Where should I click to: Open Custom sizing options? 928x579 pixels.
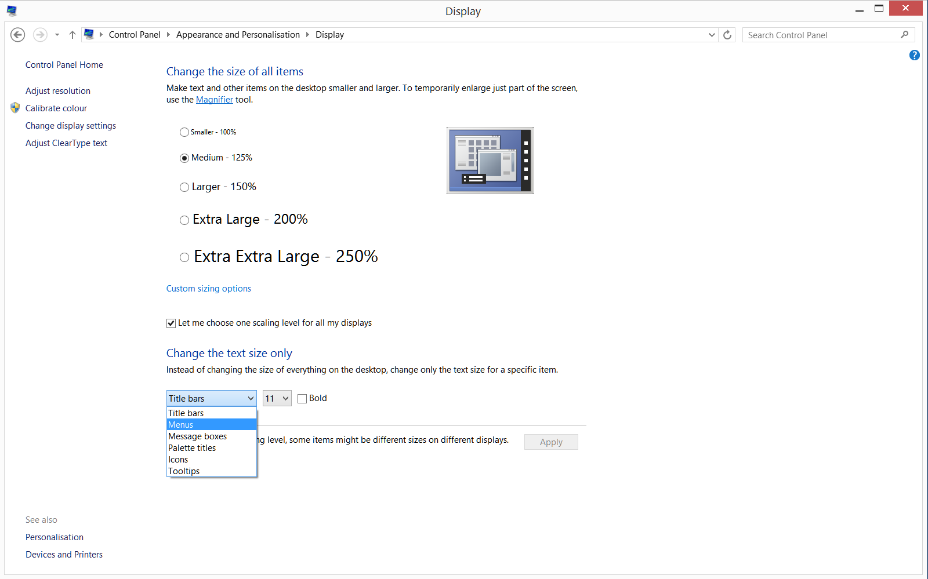coord(209,289)
